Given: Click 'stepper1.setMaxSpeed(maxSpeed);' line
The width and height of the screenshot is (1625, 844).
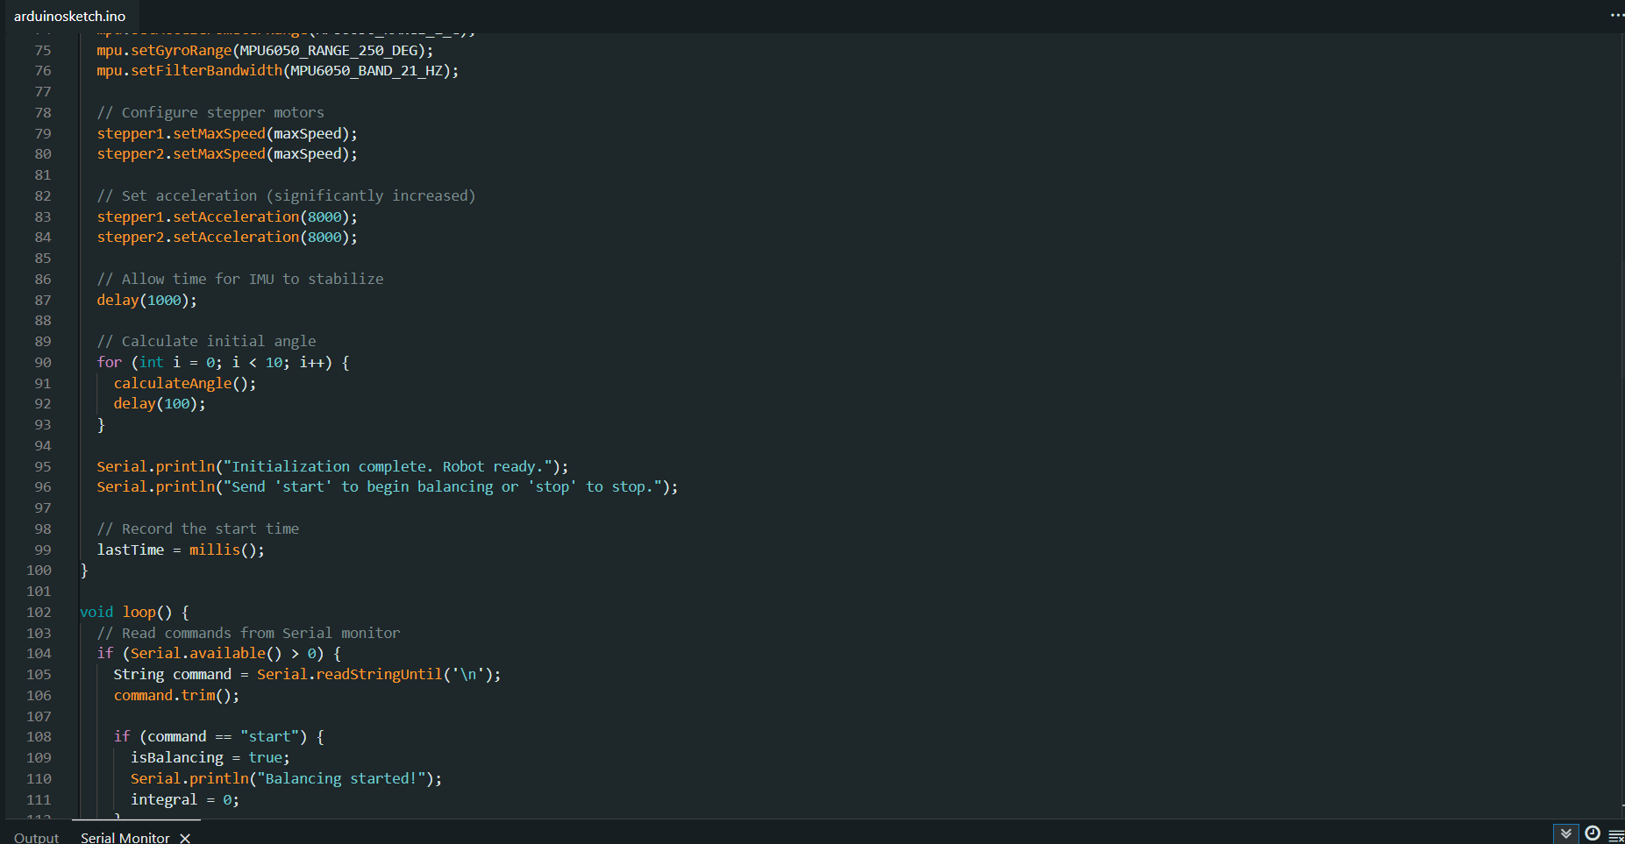Looking at the screenshot, I should click(227, 133).
